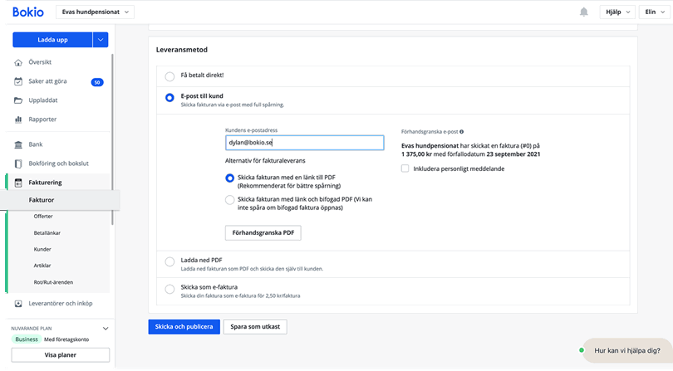Go to Rot/Rut-ärenden in the sidebar
The width and height of the screenshot is (673, 371).
(x=53, y=282)
